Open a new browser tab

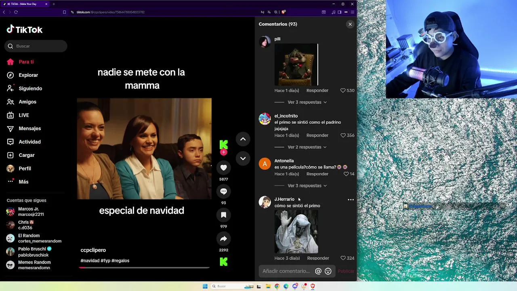(x=54, y=4)
